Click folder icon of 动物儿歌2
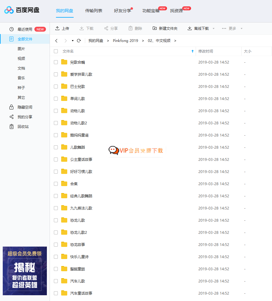The width and height of the screenshot is (272, 301). [64, 123]
